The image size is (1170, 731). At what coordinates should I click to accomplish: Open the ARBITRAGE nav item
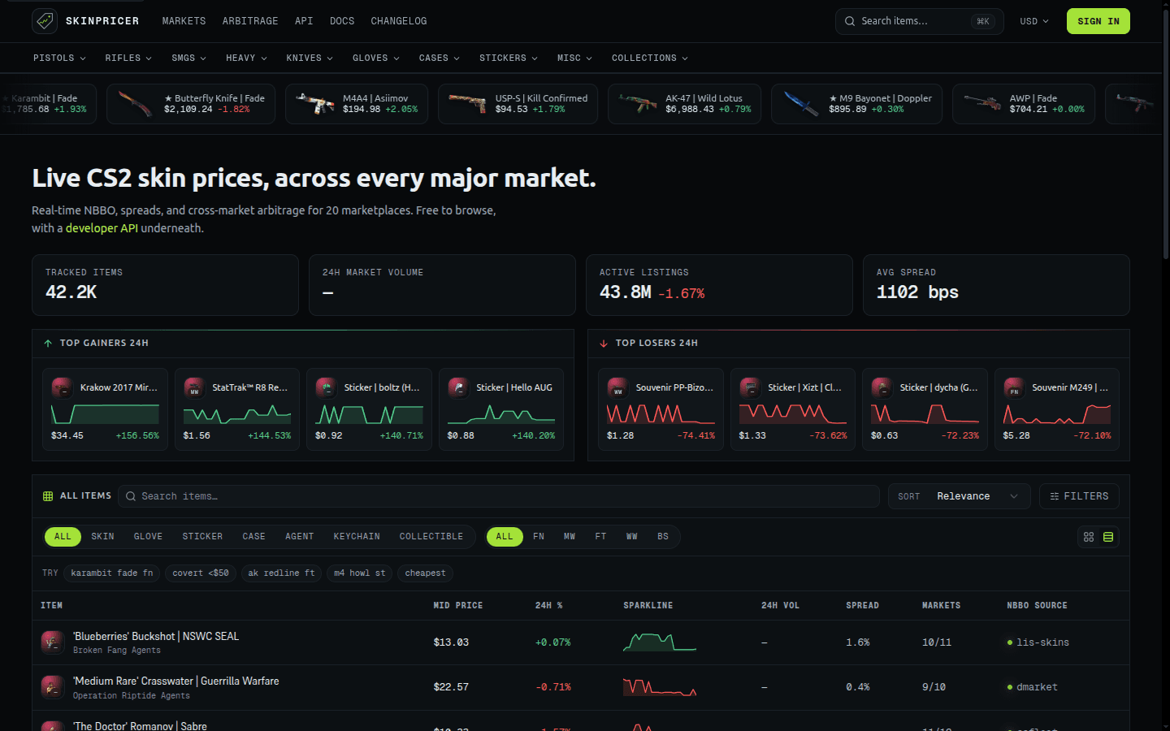[250, 21]
